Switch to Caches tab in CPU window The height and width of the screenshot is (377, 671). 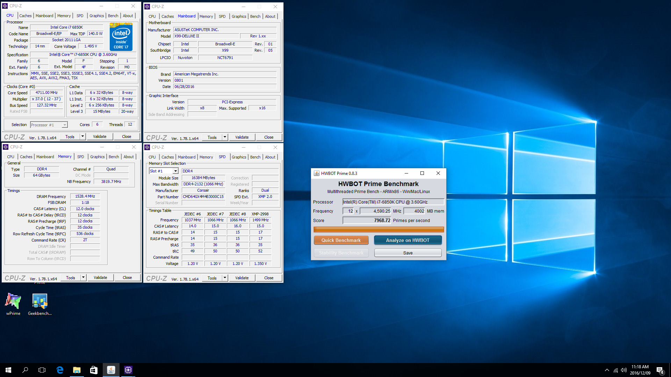pyautogui.click(x=26, y=16)
